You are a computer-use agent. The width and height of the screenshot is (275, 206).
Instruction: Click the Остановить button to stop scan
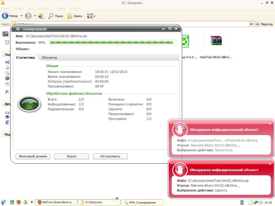[x=110, y=156]
